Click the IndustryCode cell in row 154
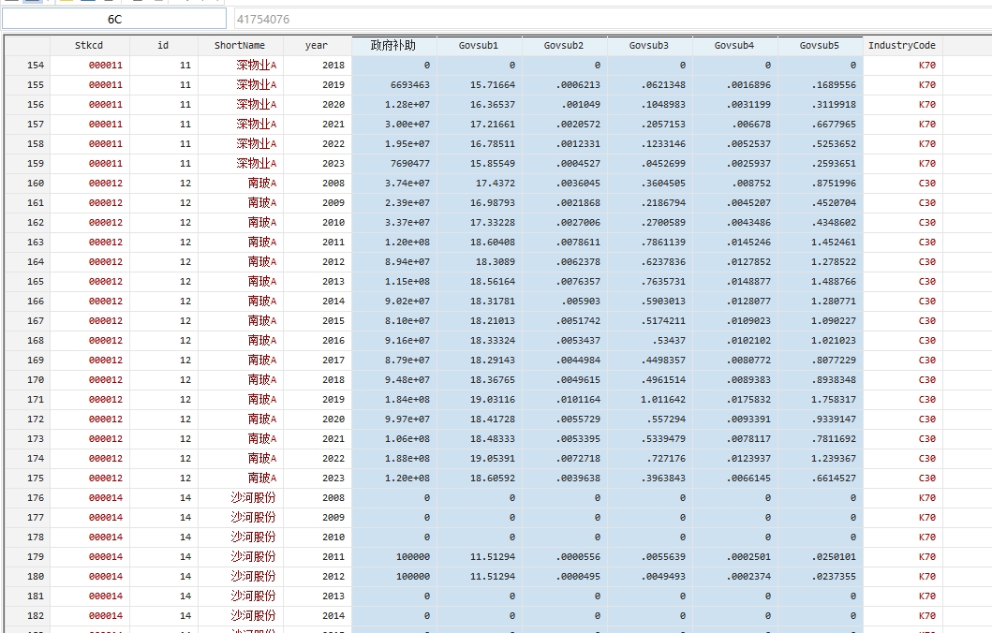Screen dimensions: 992x633 [x=902, y=66]
